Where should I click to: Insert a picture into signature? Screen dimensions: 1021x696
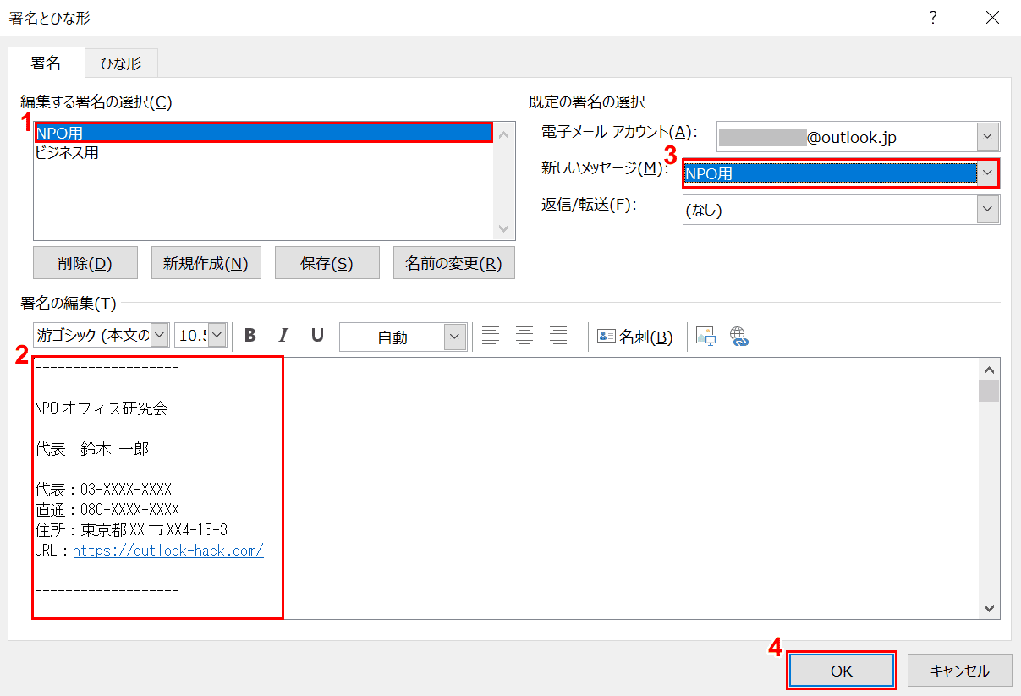pyautogui.click(x=705, y=337)
